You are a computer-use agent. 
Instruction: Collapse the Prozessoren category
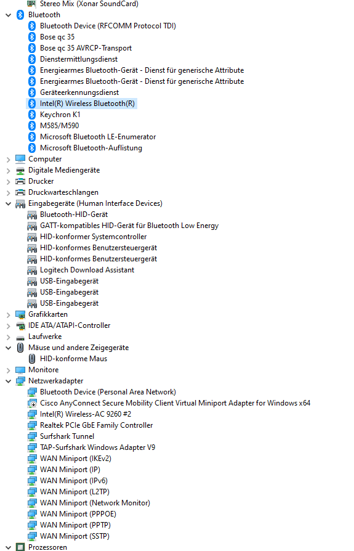tap(9, 547)
